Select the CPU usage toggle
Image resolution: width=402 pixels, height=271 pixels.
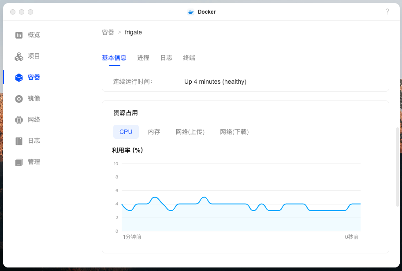(126, 132)
